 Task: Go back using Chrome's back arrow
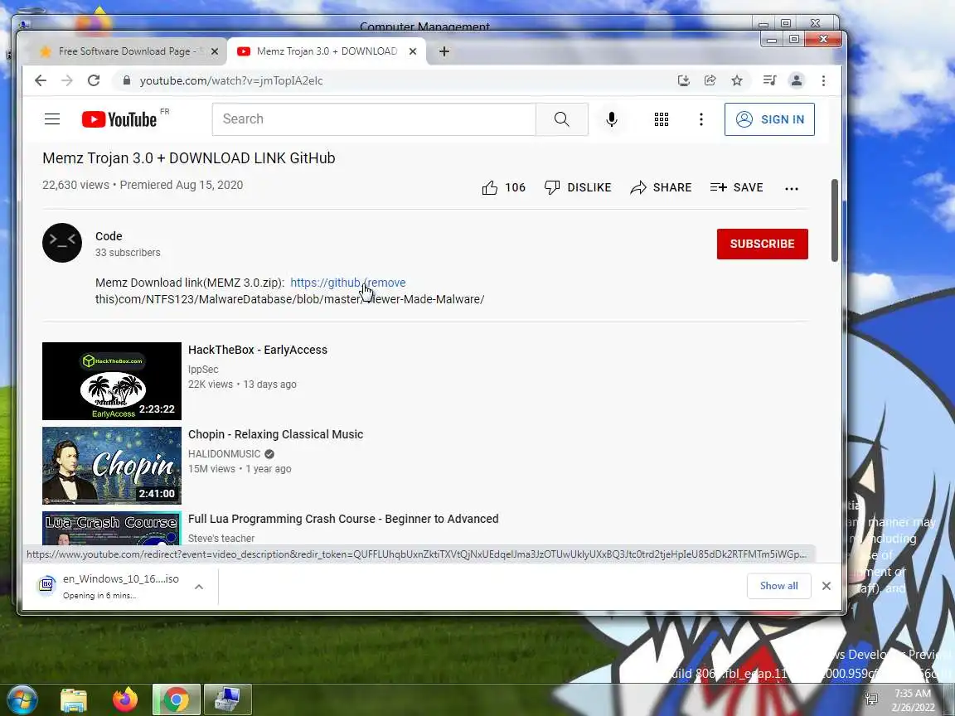pyautogui.click(x=40, y=80)
